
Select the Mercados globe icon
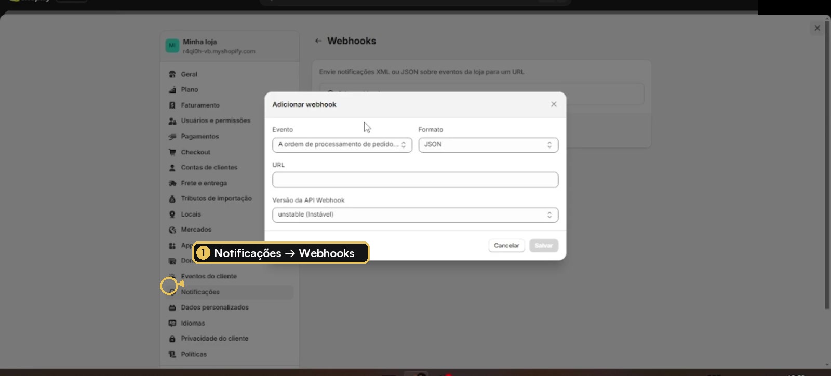coord(172,230)
